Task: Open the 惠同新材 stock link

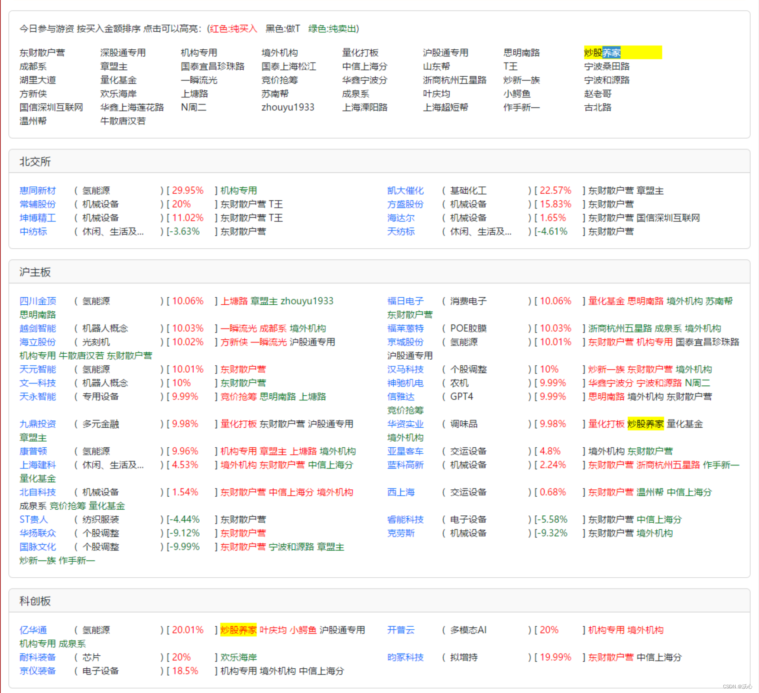Action: coord(37,190)
